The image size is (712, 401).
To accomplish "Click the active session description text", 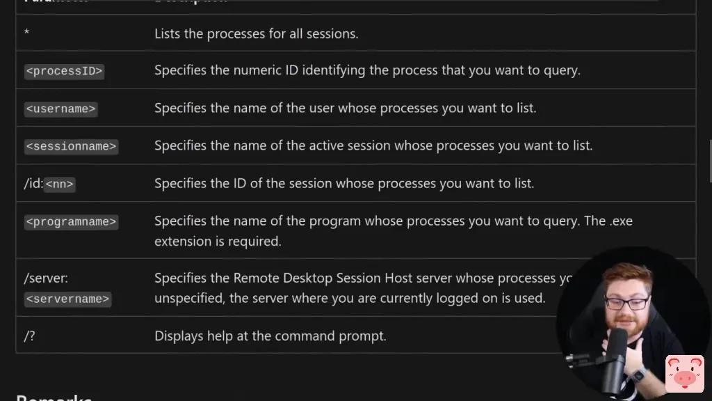I will pyautogui.click(x=373, y=146).
